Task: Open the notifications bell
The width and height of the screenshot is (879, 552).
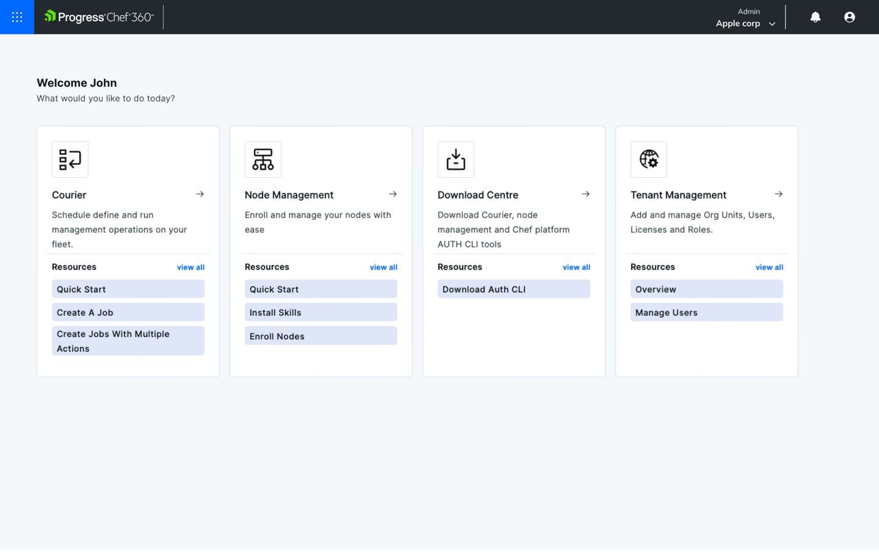Action: point(815,17)
